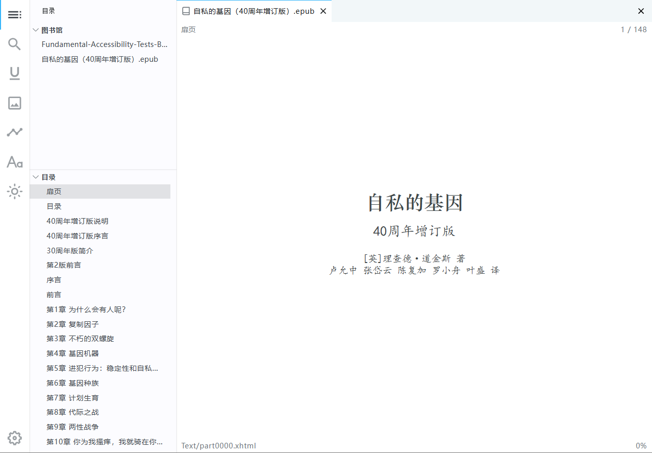The width and height of the screenshot is (652, 453).
Task: Close the reader window with top-right X
Action: (x=641, y=11)
